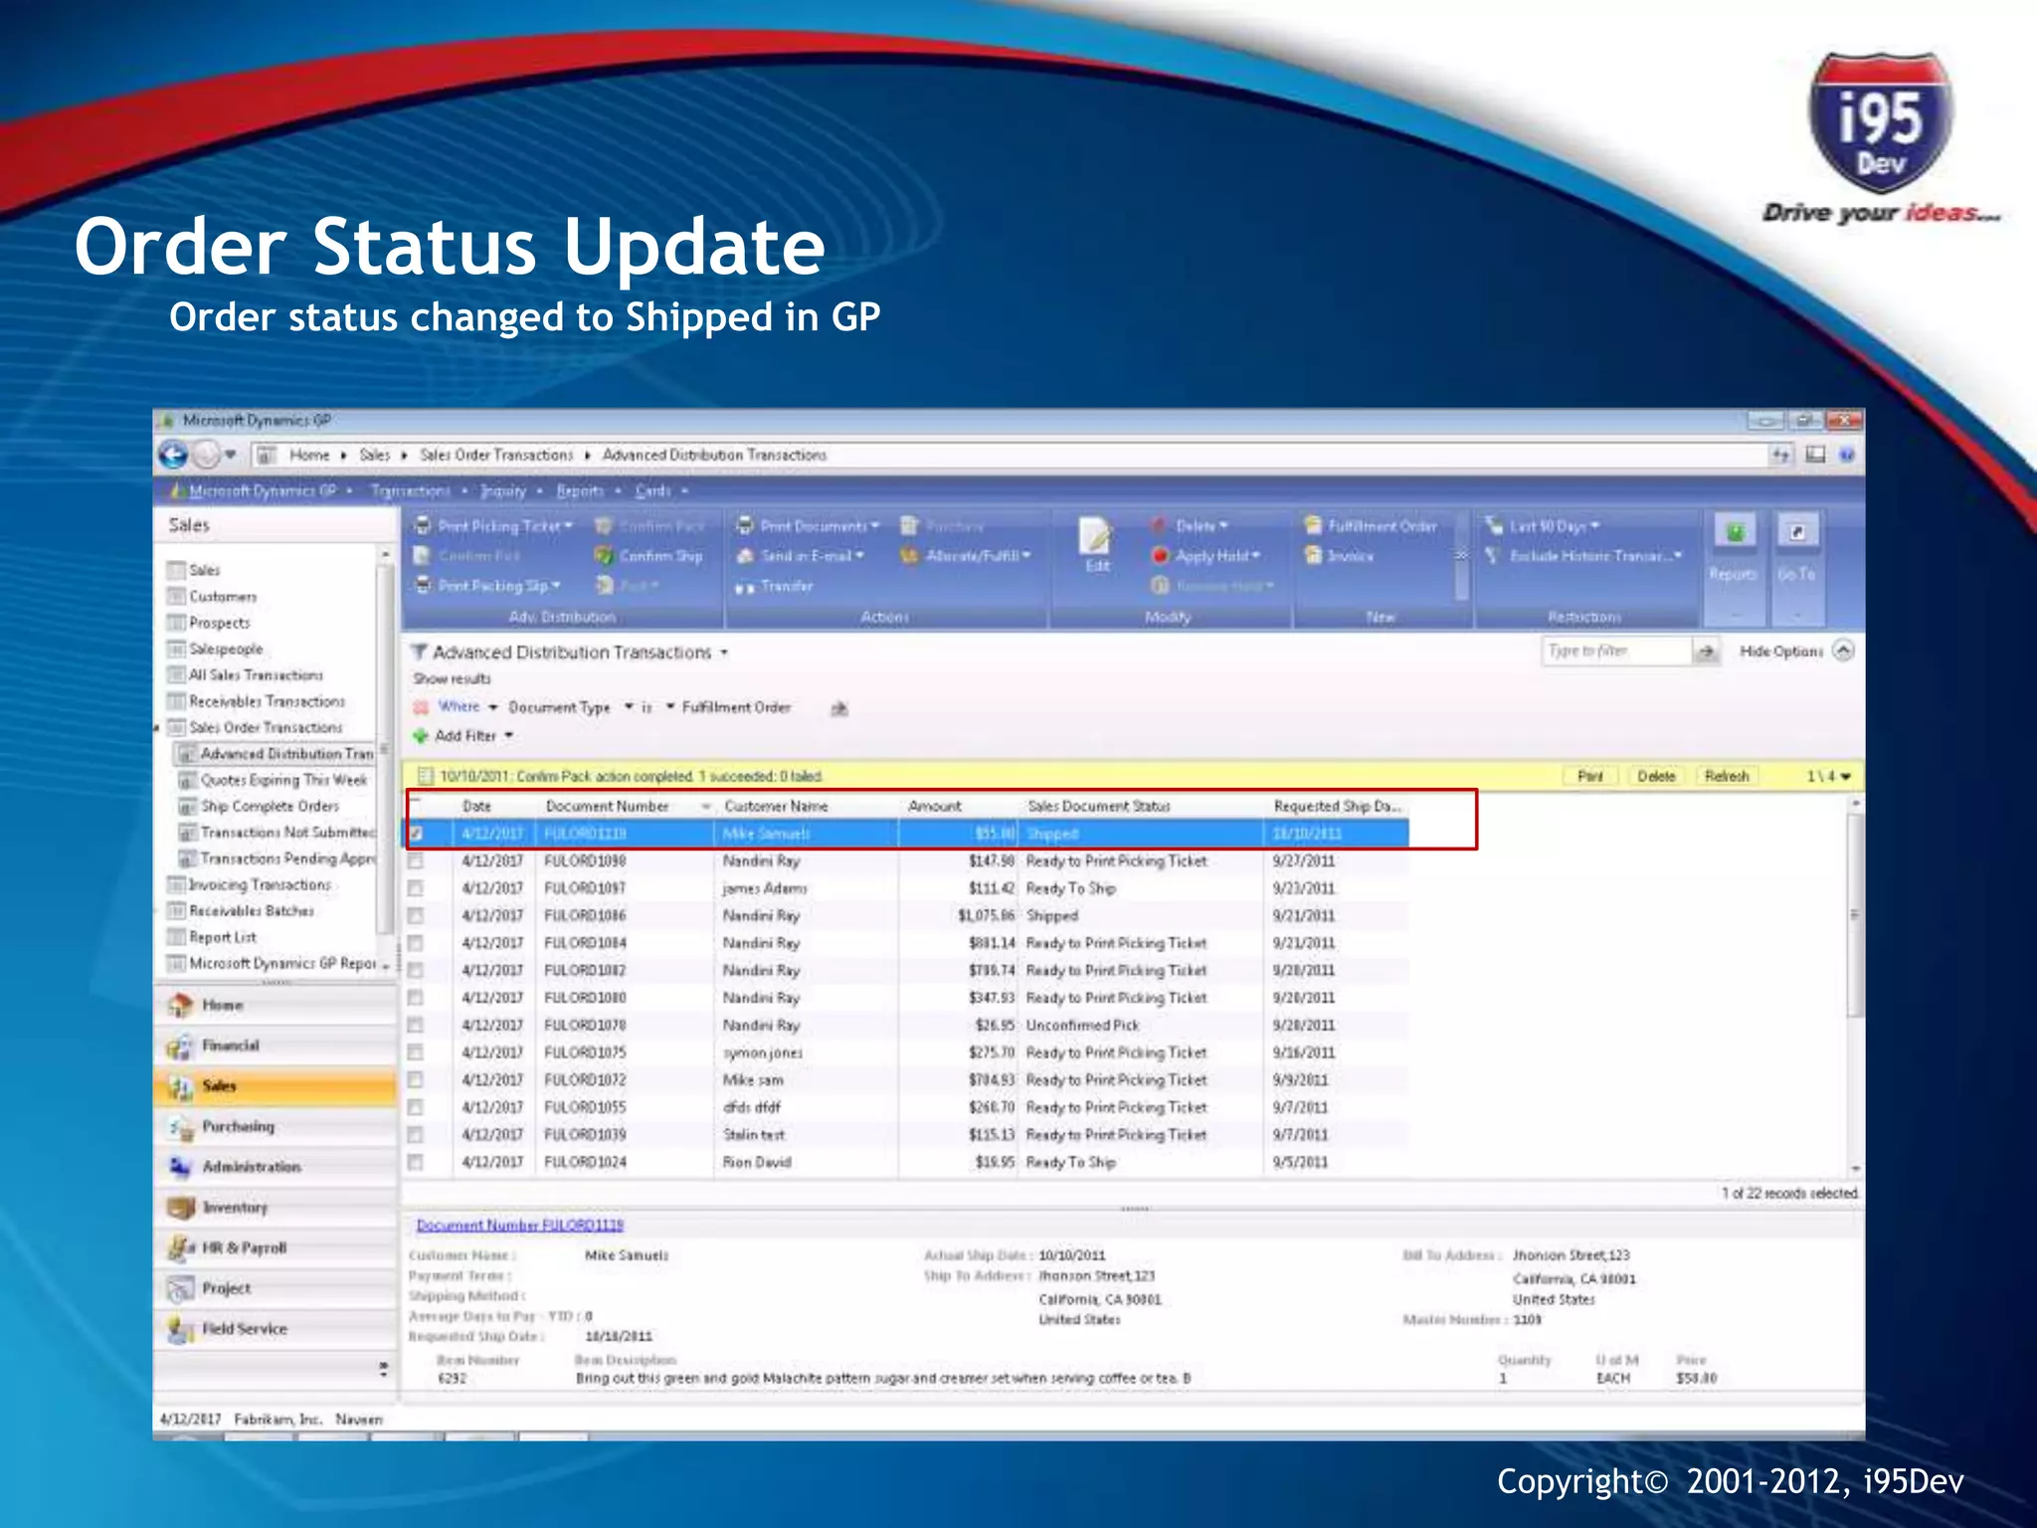Open Document Number FULORD1119 link

click(x=519, y=1226)
